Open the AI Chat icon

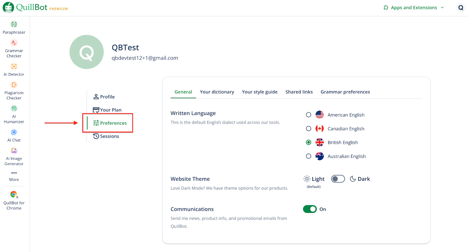coord(14,132)
